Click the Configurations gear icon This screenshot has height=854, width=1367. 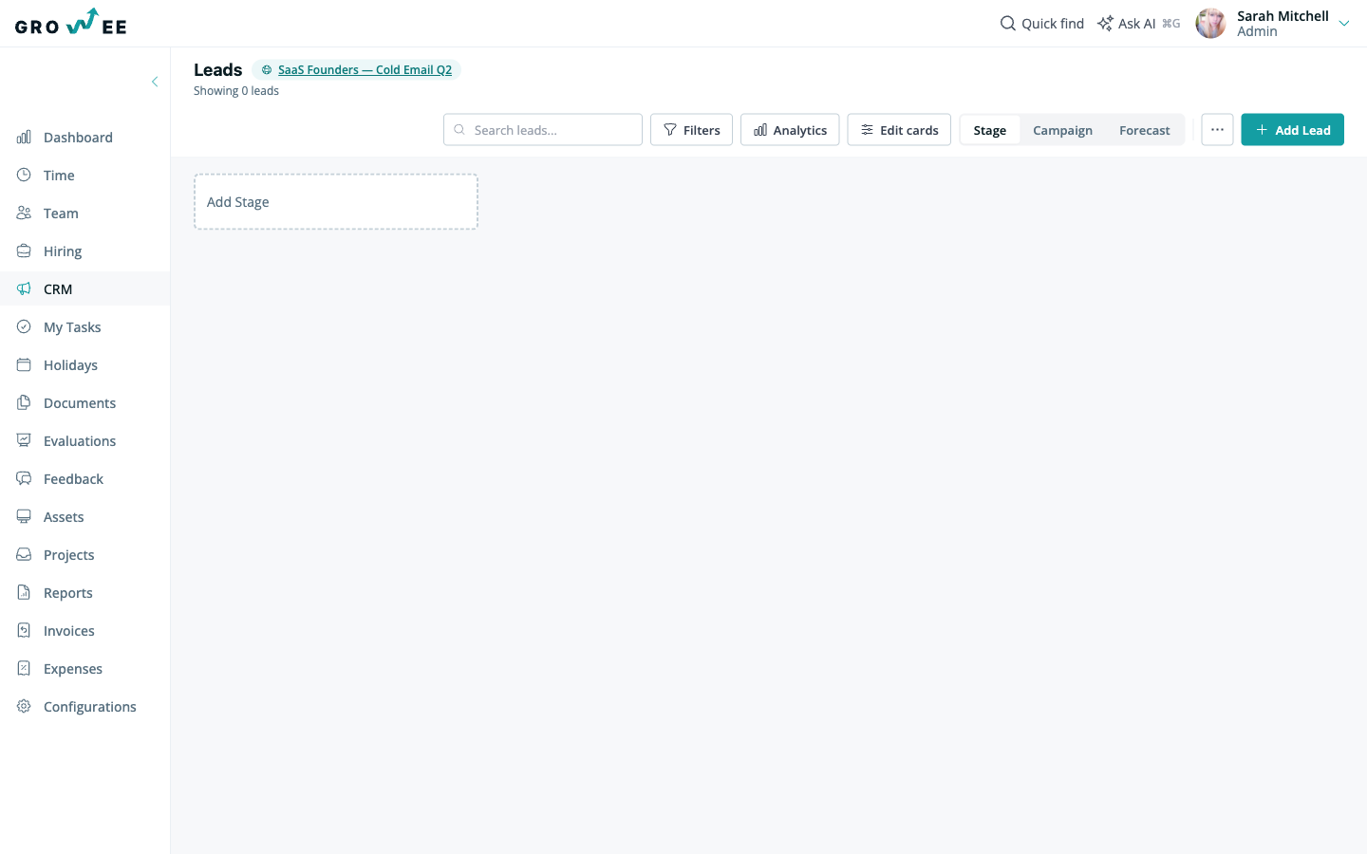coord(24,707)
